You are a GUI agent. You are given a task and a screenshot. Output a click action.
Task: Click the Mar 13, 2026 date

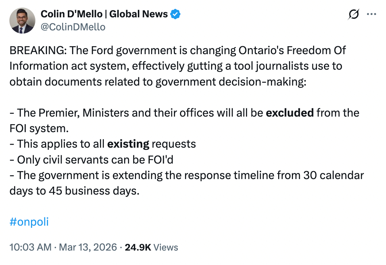[88, 247]
